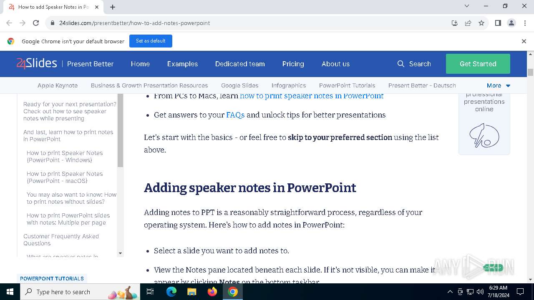Open the Chrome side panel icon

point(498,23)
